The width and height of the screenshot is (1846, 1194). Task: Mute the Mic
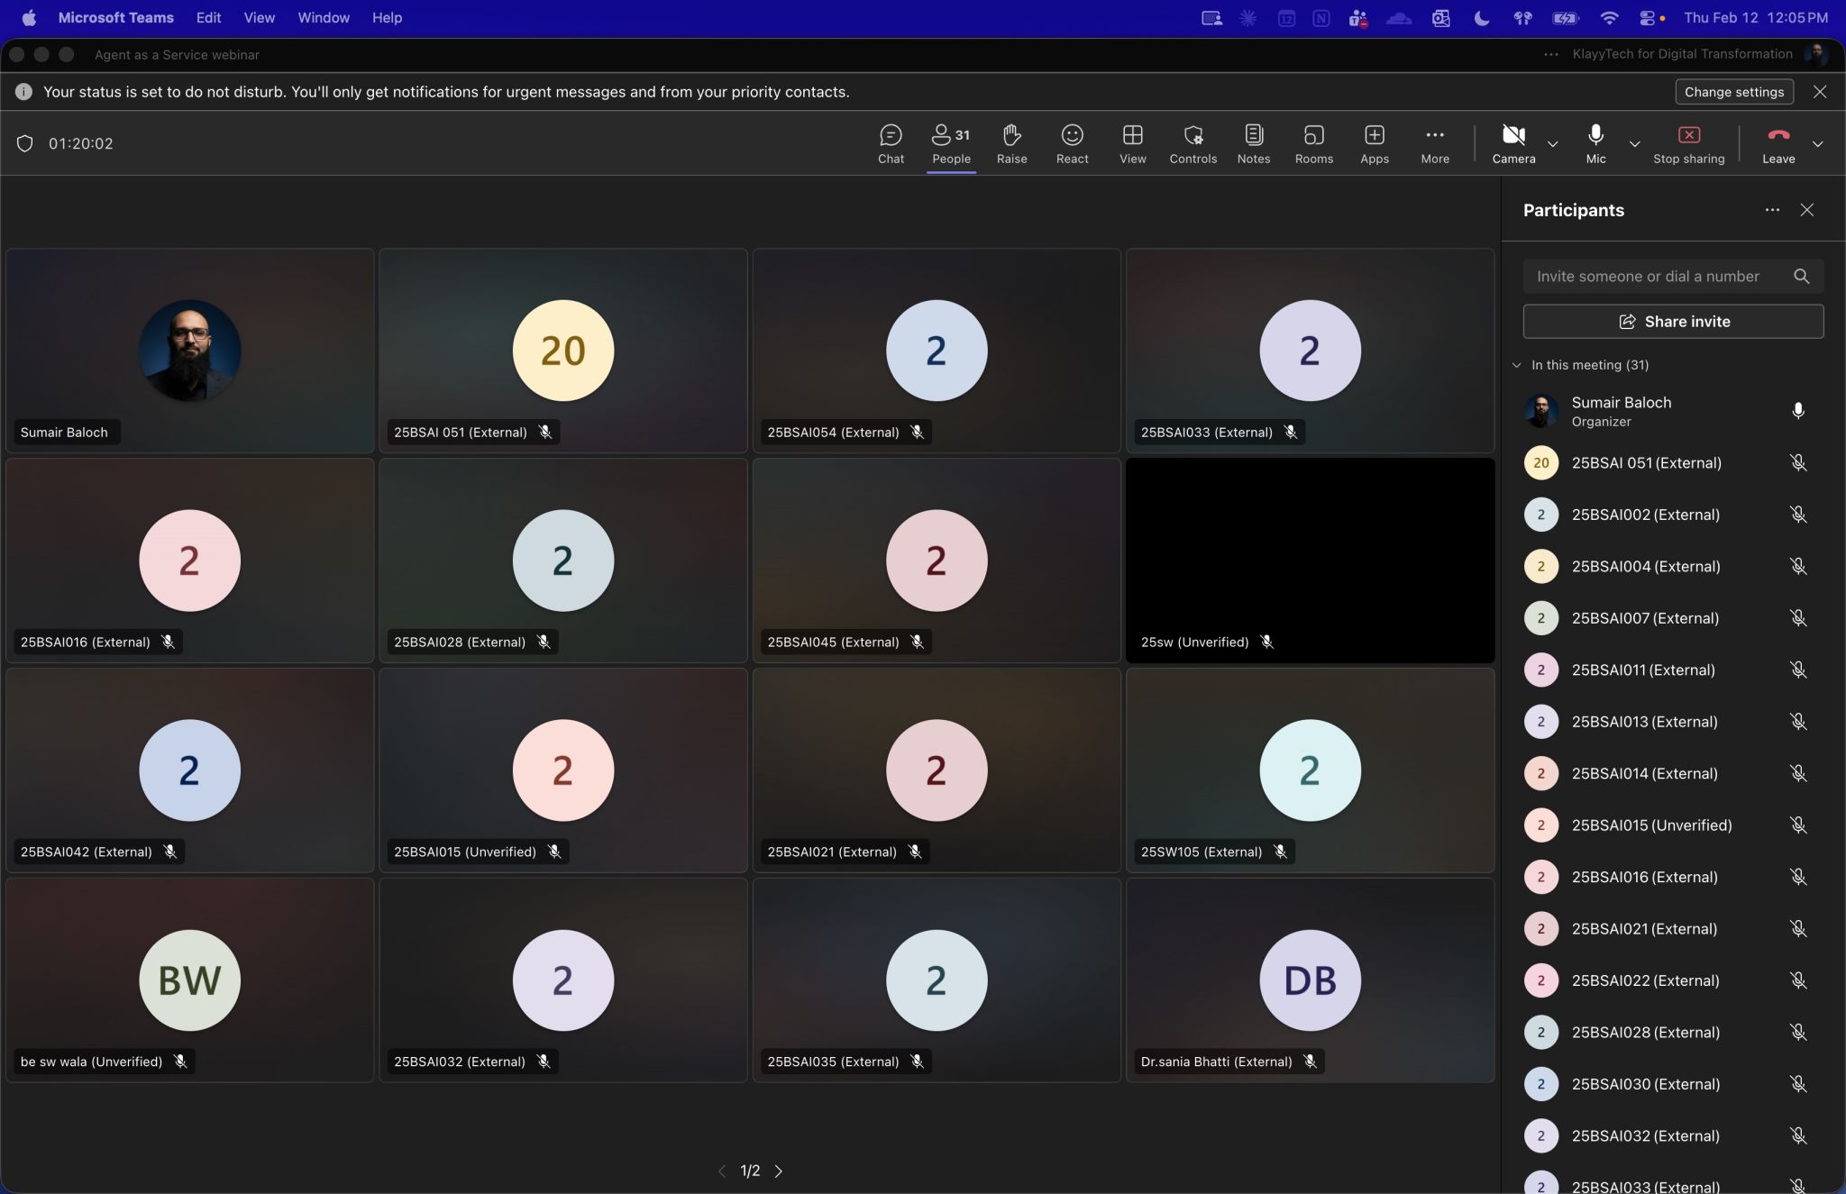[x=1595, y=143]
